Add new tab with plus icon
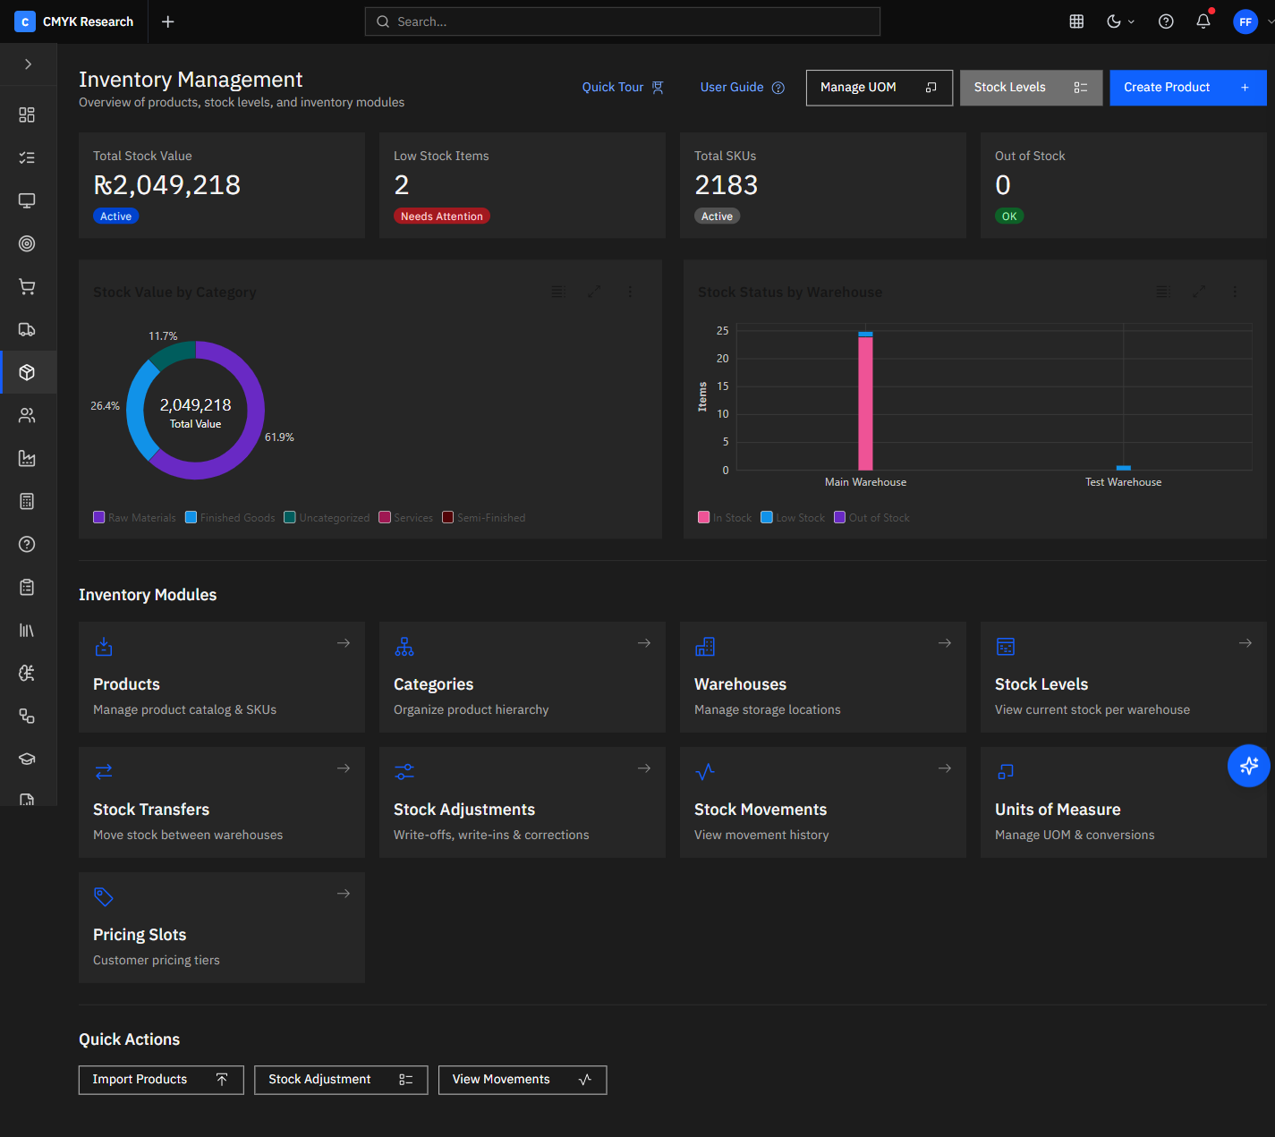This screenshot has width=1275, height=1137. pos(167,21)
